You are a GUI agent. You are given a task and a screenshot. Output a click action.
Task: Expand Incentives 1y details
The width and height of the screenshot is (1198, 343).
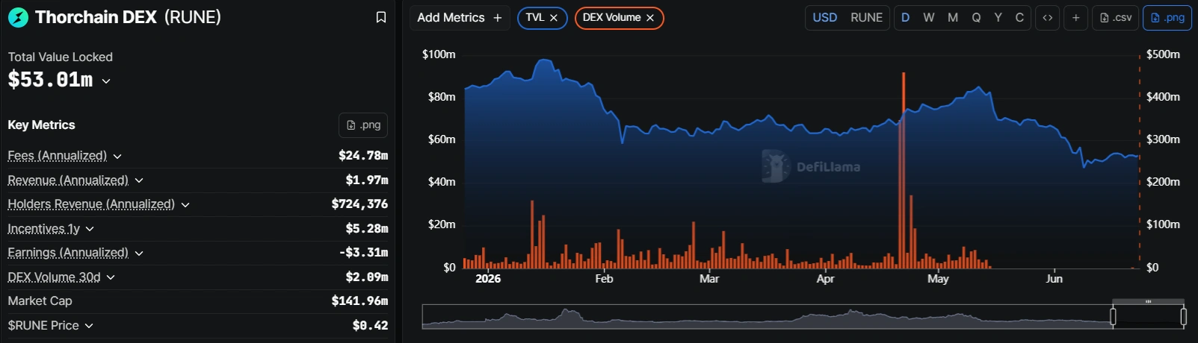tap(90, 229)
